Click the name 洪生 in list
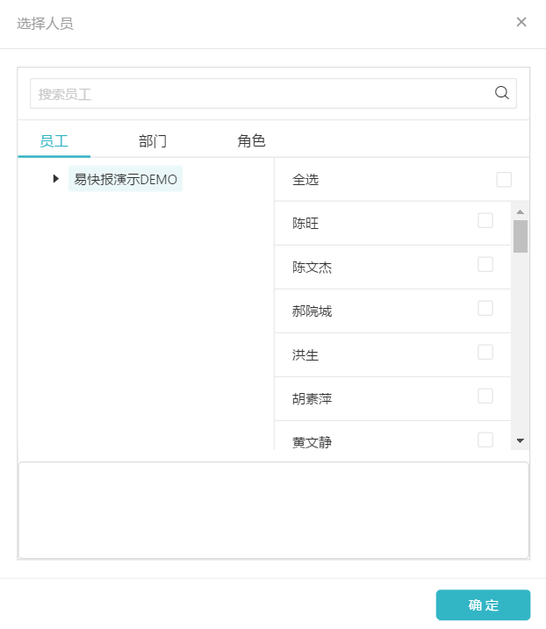Viewport: 546px width, 629px height. pos(305,355)
